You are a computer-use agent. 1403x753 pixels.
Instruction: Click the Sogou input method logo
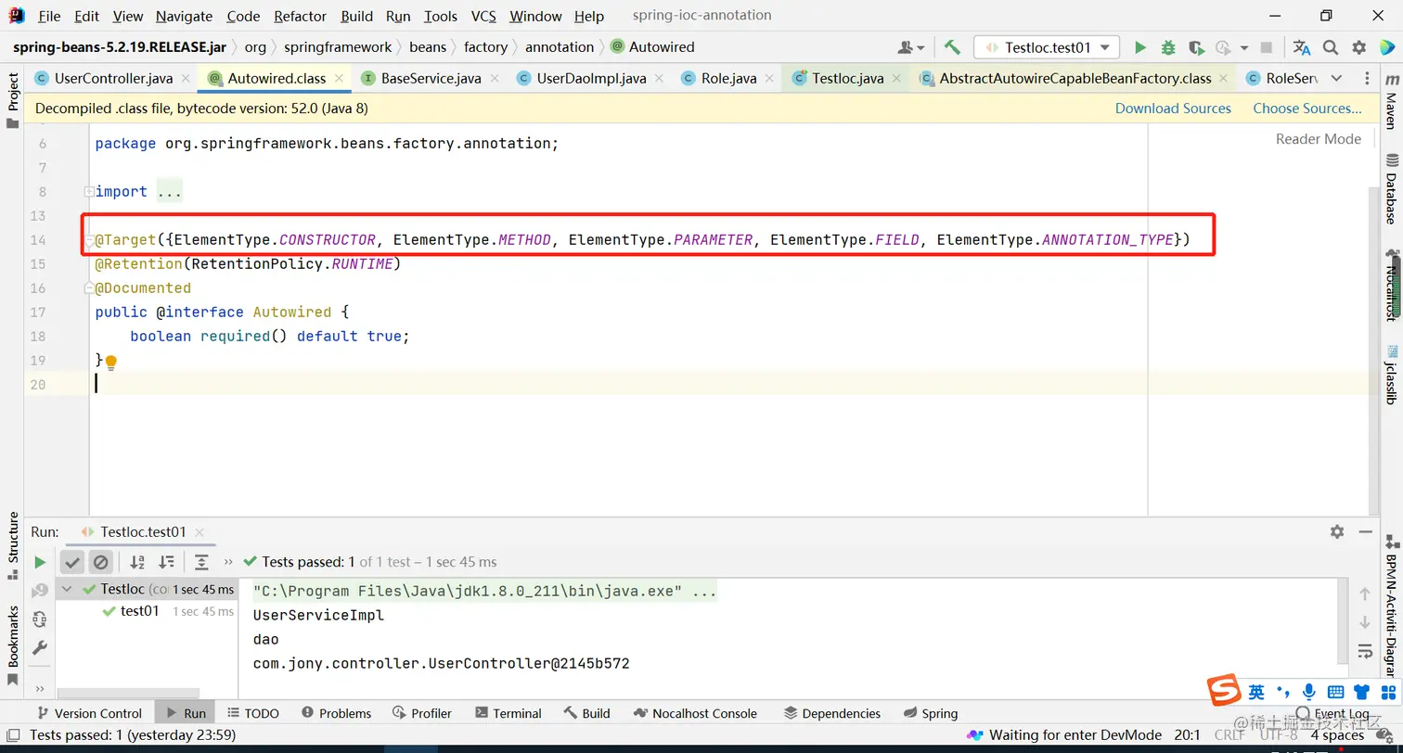click(1224, 691)
